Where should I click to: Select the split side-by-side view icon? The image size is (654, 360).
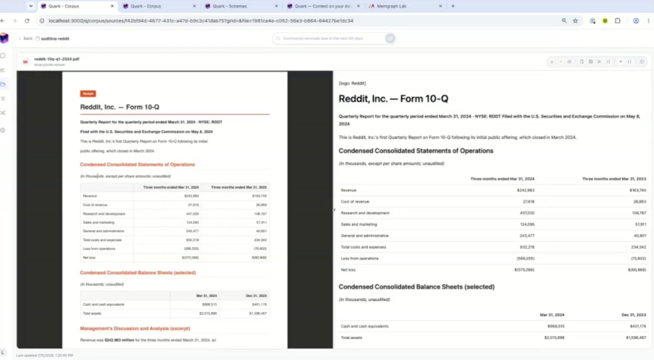click(x=591, y=62)
